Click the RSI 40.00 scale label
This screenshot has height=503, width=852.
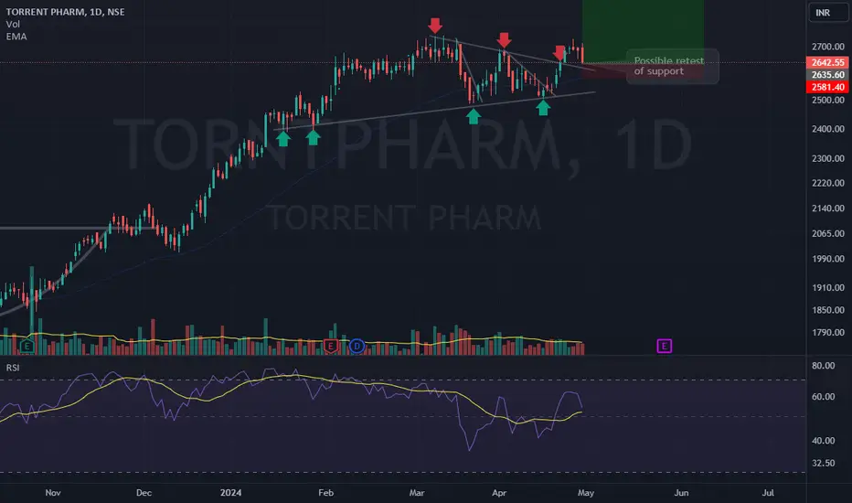click(823, 441)
